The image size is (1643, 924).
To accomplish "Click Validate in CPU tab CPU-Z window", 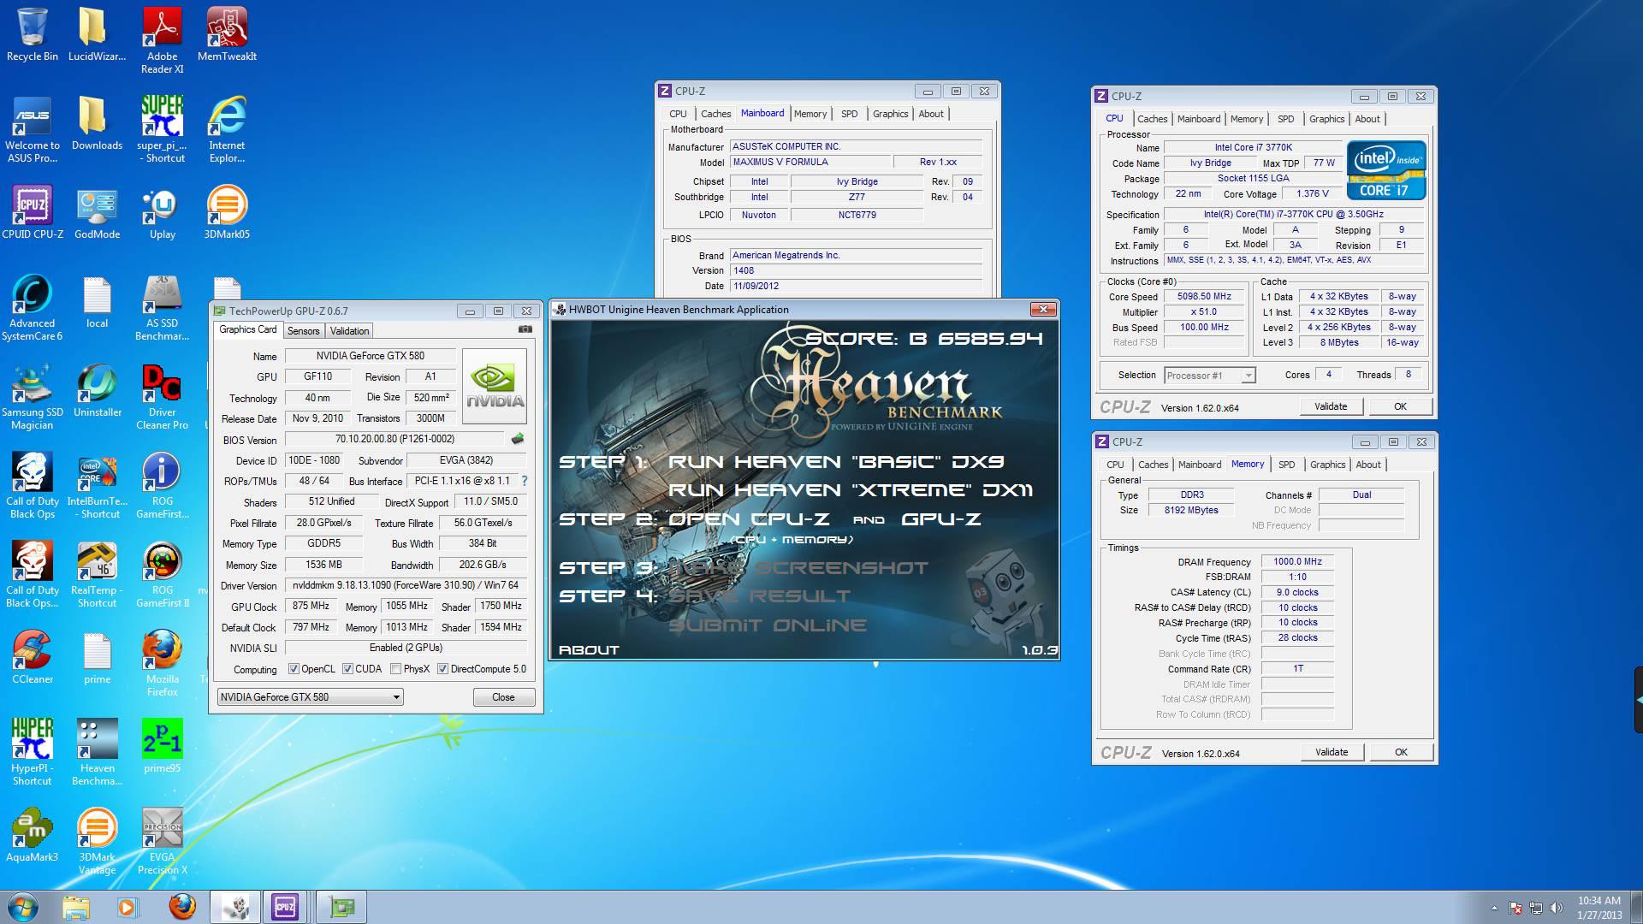I will [x=1331, y=406].
